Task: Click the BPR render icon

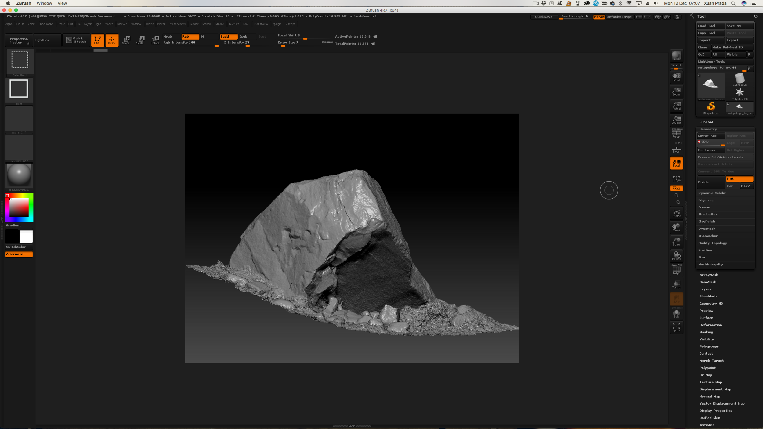Action: pos(676,56)
